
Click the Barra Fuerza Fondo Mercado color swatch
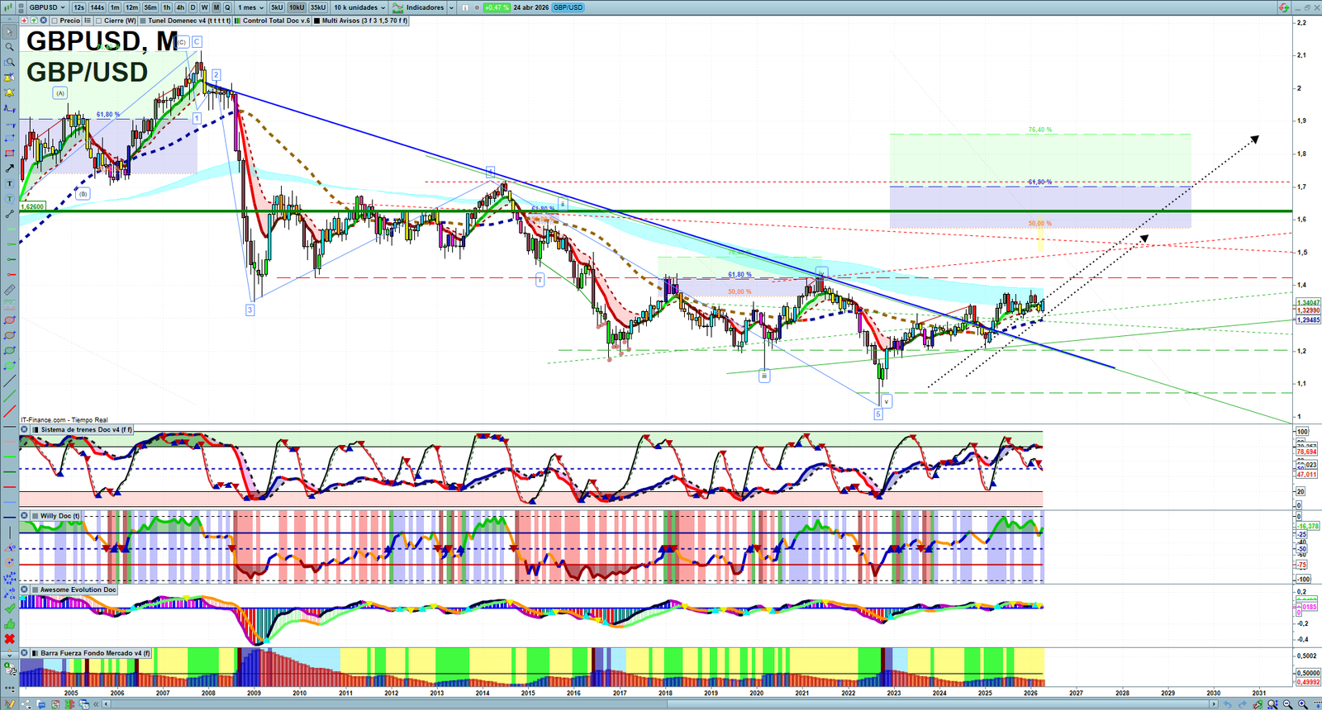(x=36, y=653)
